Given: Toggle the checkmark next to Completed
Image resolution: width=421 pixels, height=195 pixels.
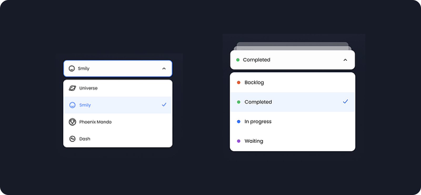Looking at the screenshot, I should [x=345, y=101].
